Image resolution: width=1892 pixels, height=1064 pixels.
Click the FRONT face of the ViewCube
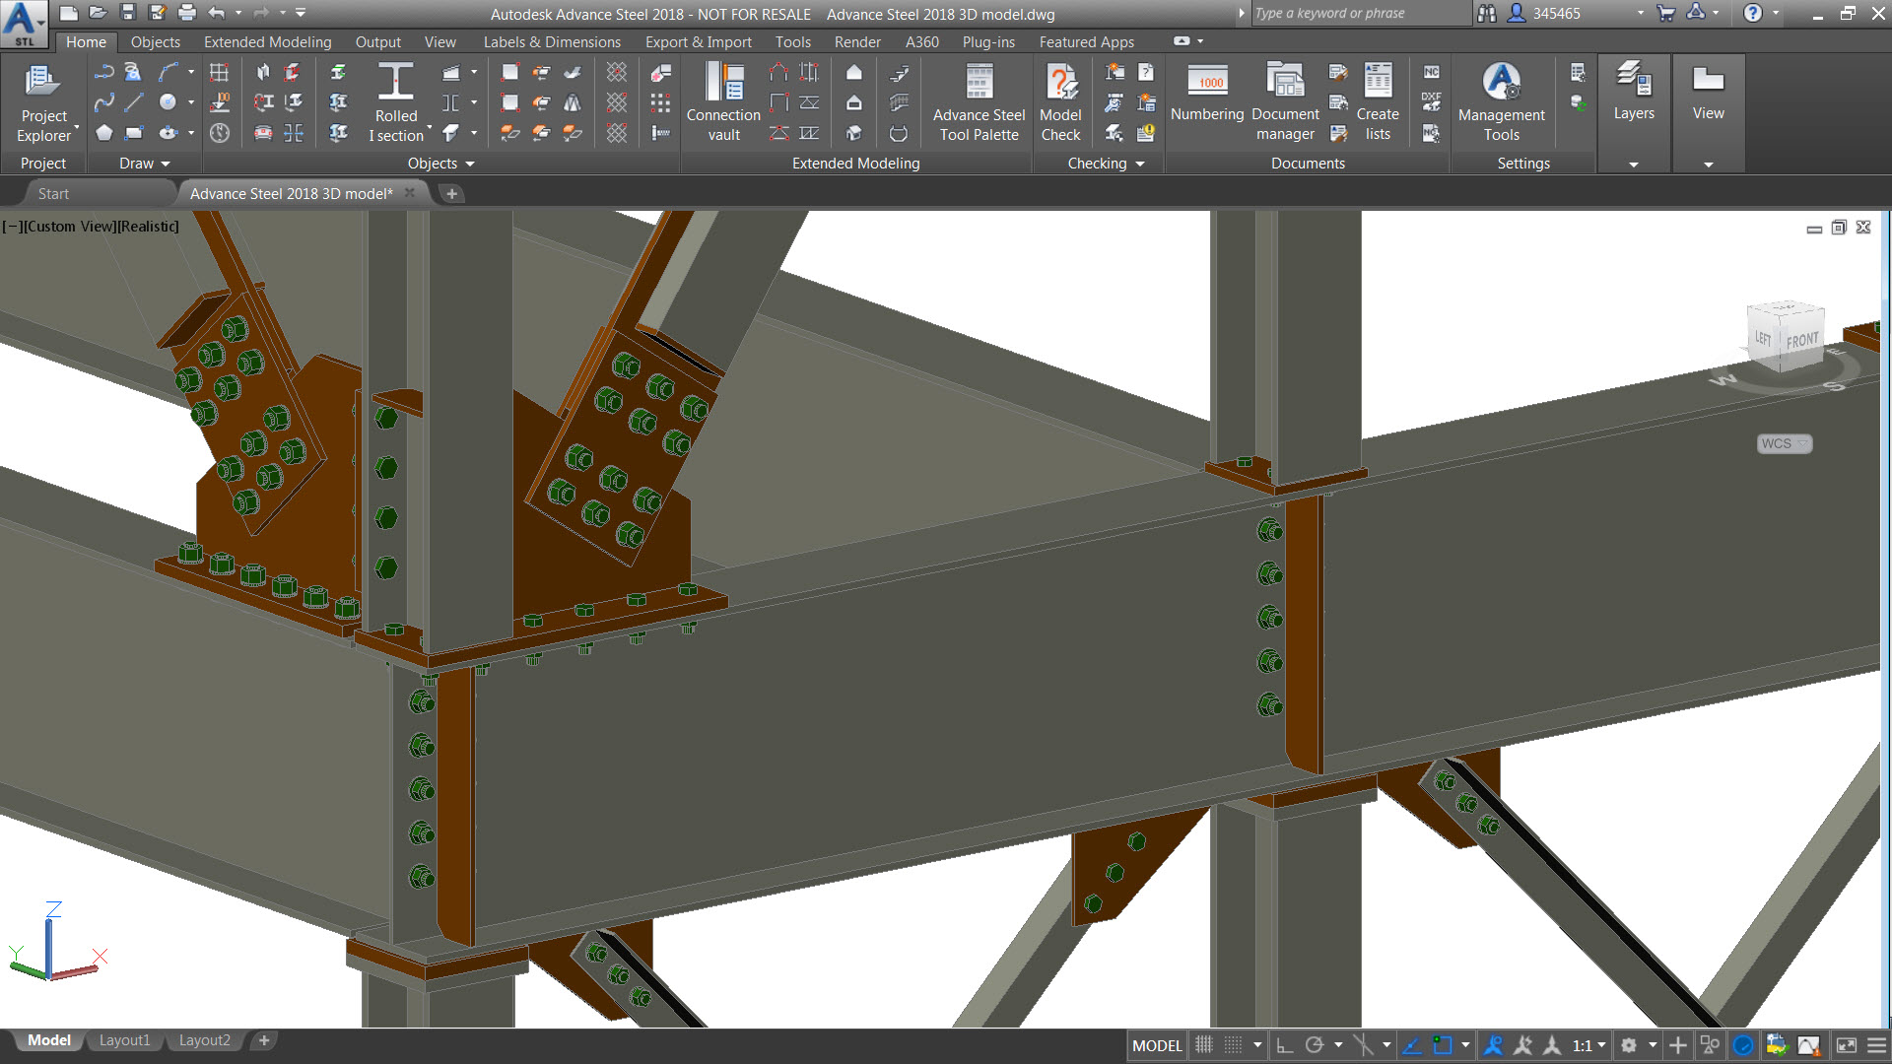[1802, 341]
